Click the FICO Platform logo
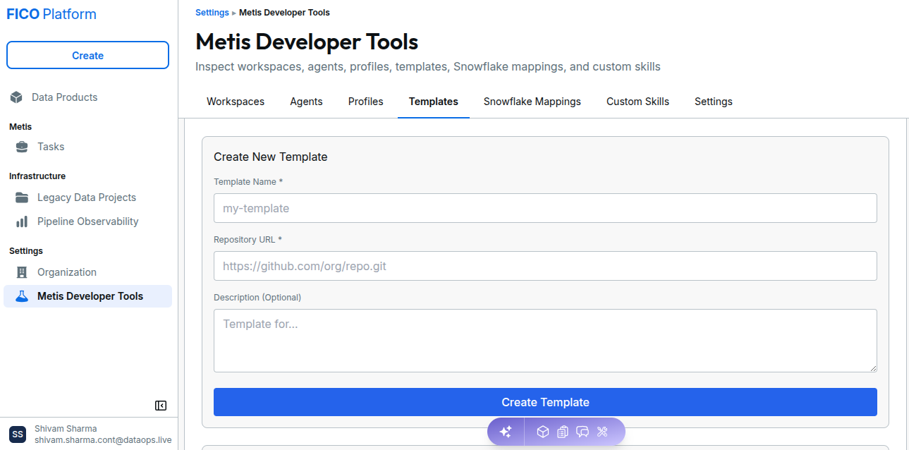 [51, 14]
